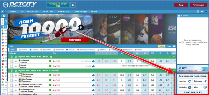Switch to Скоро upcoming events

pos(169,46)
